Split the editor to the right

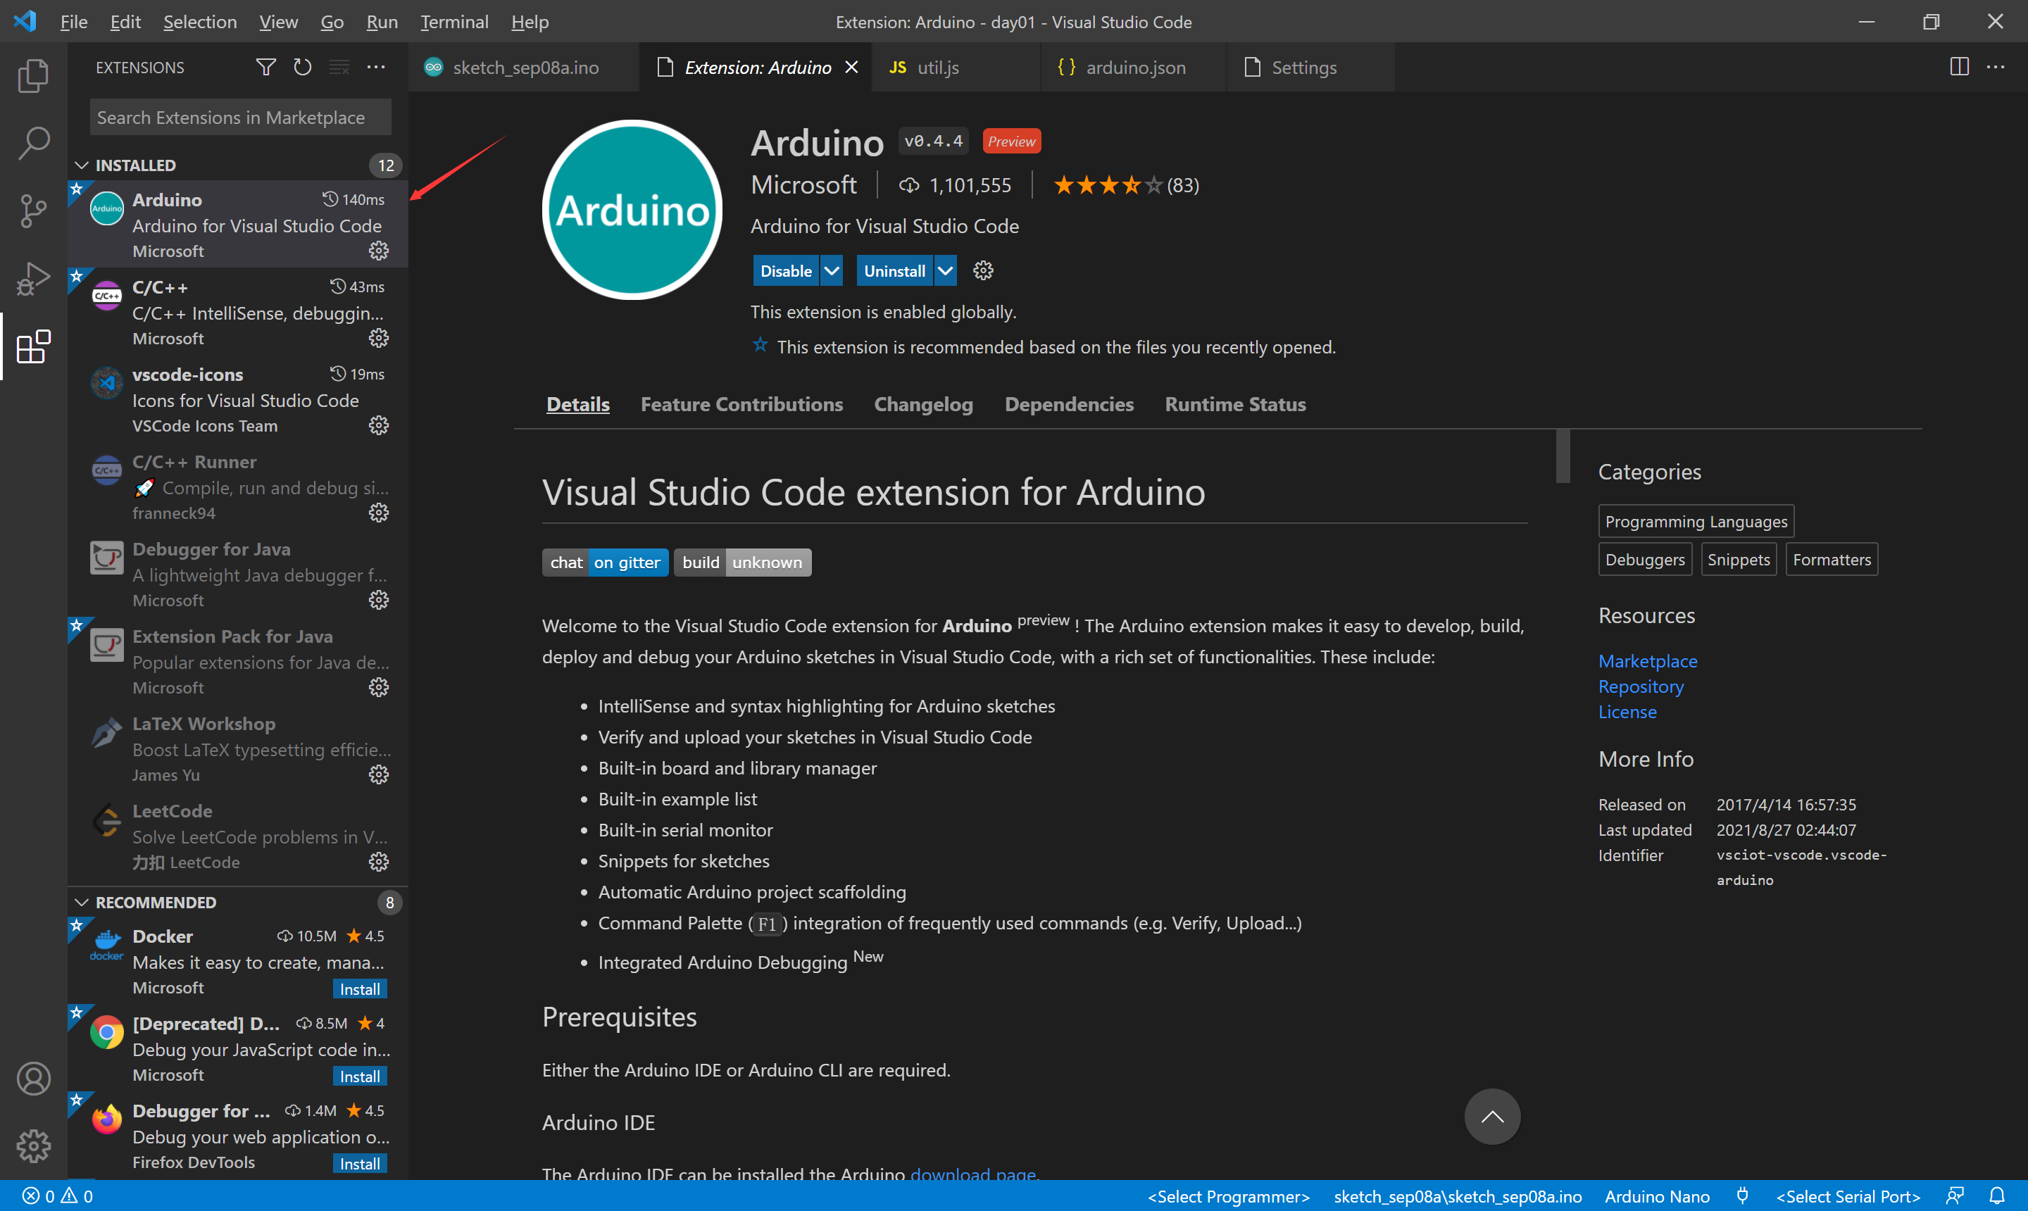[x=1960, y=67]
